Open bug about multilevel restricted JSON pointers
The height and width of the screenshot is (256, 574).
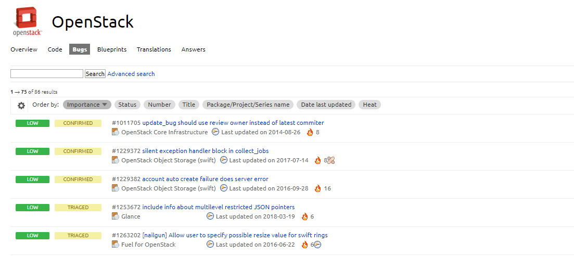point(219,207)
